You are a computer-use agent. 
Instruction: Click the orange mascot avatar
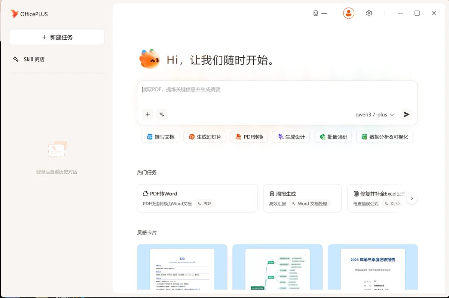(150, 59)
